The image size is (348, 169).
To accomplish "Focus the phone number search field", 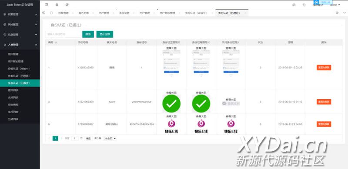I will (x=64, y=34).
